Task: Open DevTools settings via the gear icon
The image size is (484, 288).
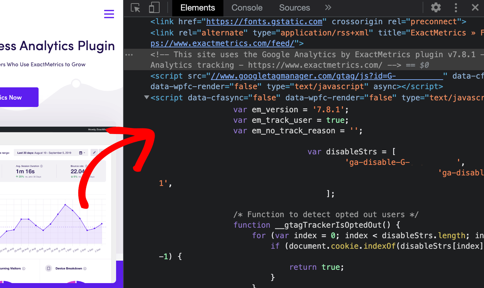Action: (436, 7)
